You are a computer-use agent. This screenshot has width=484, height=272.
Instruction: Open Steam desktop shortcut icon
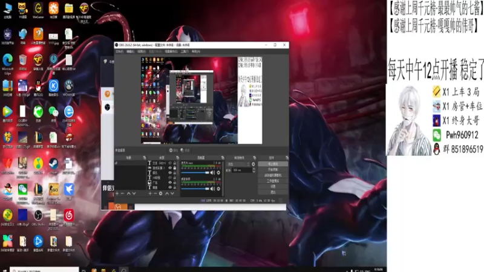point(53,166)
